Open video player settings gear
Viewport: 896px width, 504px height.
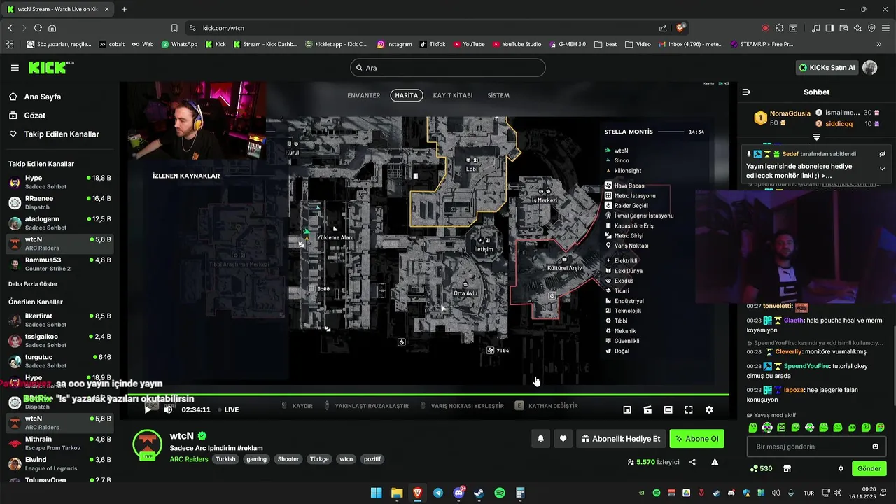(x=709, y=409)
